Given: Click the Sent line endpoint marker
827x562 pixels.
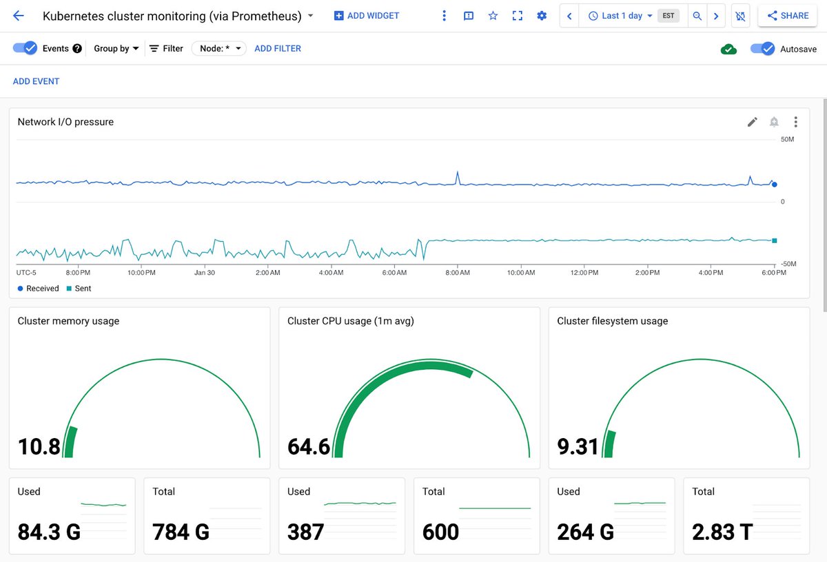Looking at the screenshot, I should pos(775,240).
